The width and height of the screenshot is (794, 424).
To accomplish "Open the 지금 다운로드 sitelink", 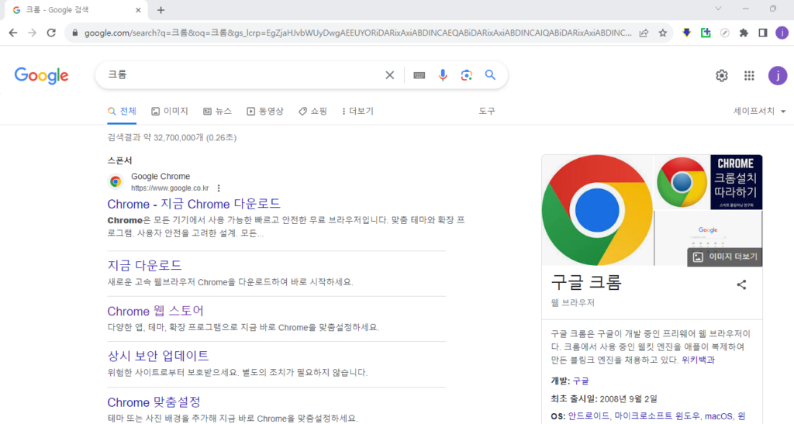I will pos(144,265).
